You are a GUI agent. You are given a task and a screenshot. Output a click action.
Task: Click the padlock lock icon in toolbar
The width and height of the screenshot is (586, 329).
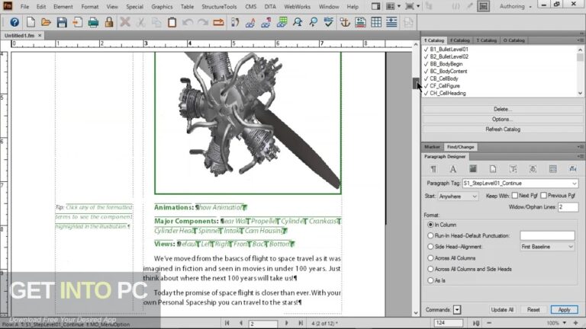tap(109, 22)
